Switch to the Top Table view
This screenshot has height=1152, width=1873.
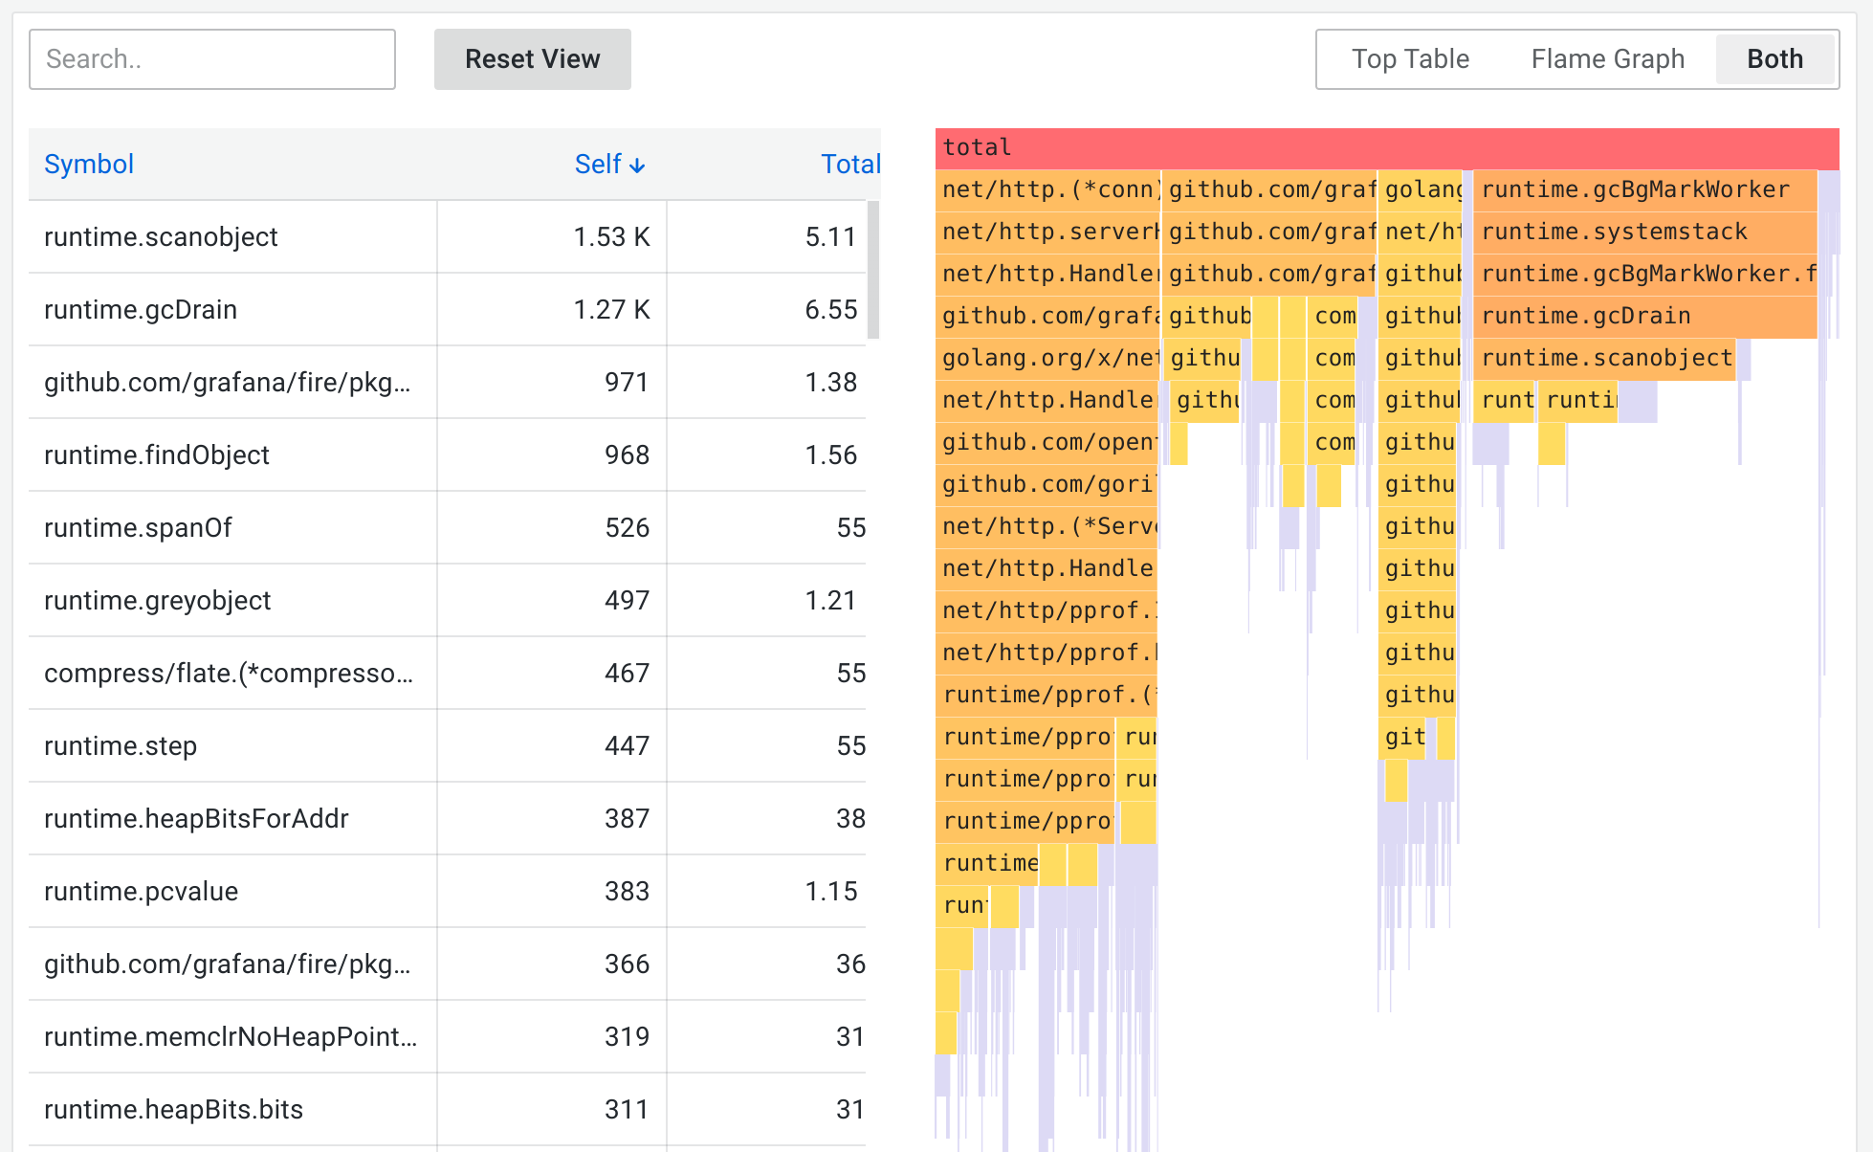tap(1409, 59)
